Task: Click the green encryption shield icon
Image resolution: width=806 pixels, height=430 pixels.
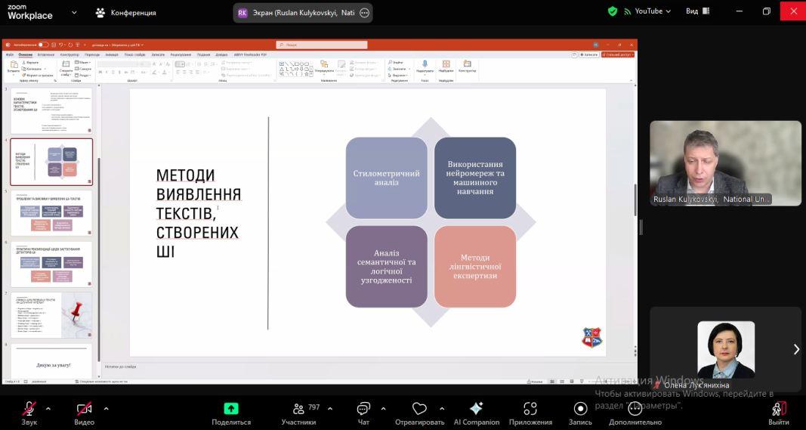Action: (x=613, y=11)
